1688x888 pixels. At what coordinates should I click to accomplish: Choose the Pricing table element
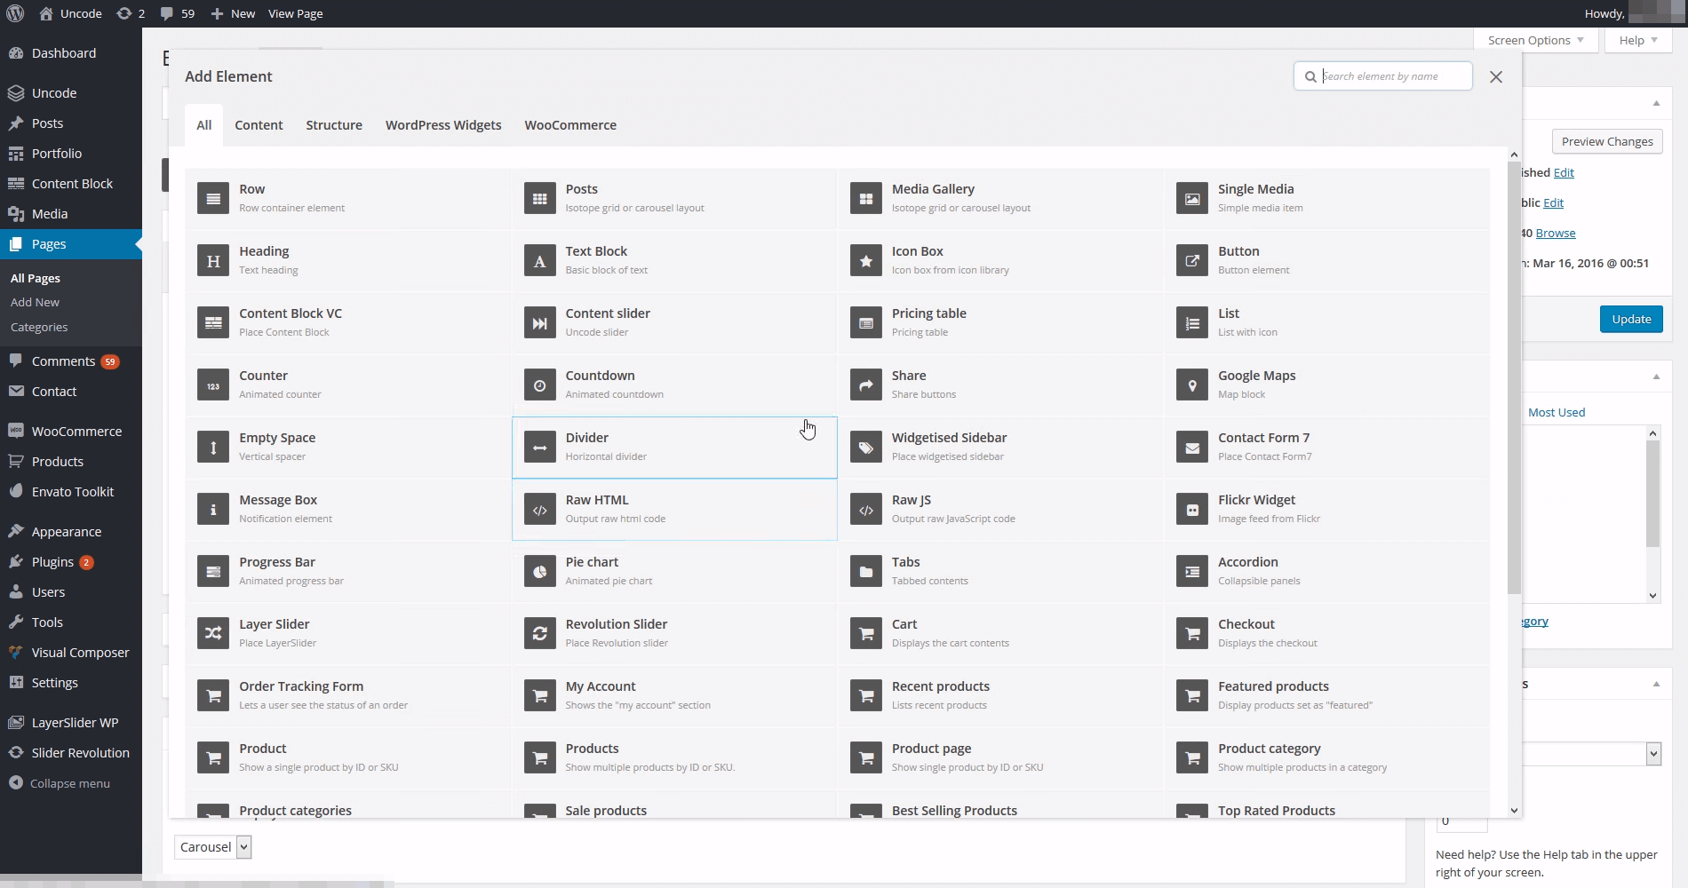tap(1000, 323)
